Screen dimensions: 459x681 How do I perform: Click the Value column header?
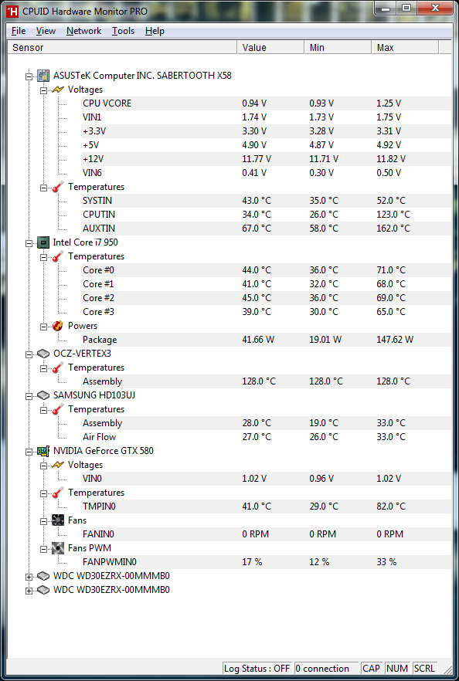(270, 47)
